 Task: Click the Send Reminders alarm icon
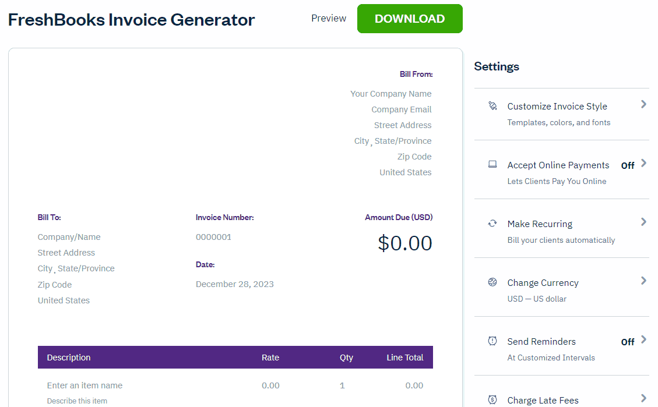pos(492,341)
